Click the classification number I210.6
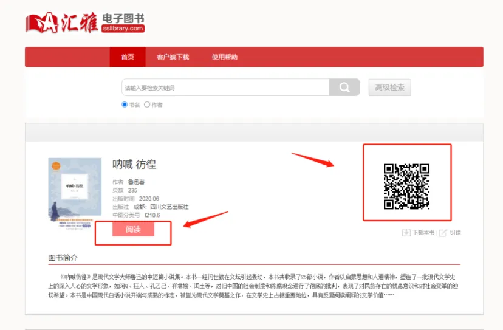The height and width of the screenshot is (330, 503). point(152,215)
